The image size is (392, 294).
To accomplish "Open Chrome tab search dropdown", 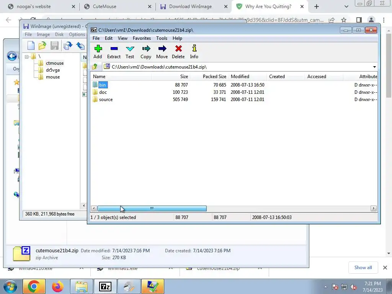I will 346,7.
